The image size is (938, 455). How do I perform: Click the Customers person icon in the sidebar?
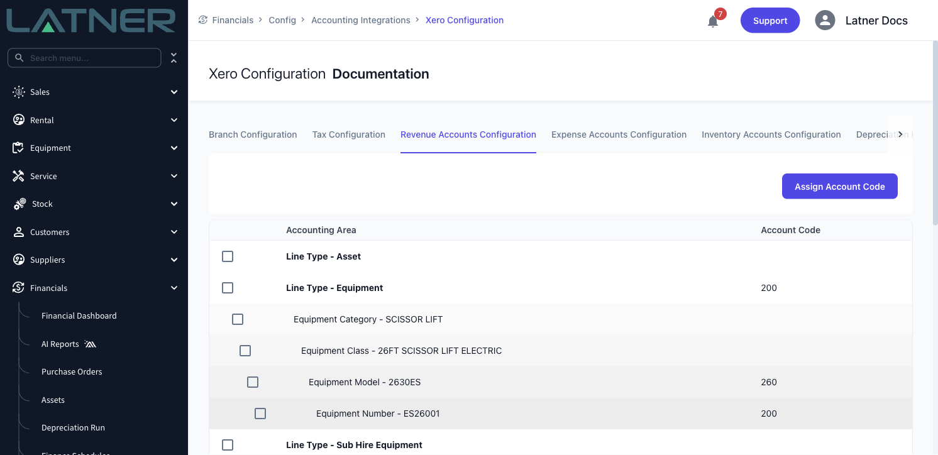coord(19,232)
